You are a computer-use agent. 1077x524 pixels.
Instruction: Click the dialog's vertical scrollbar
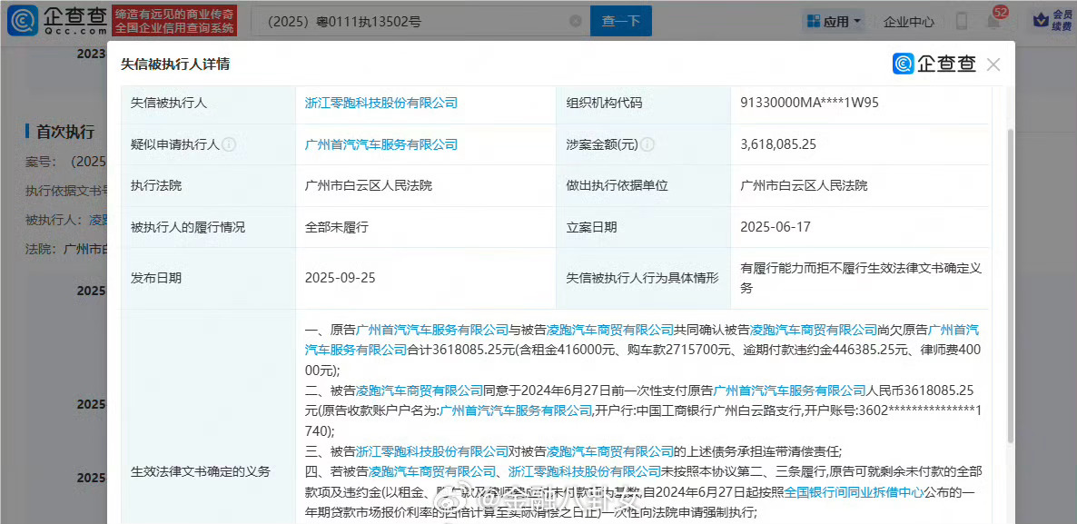click(x=1010, y=285)
